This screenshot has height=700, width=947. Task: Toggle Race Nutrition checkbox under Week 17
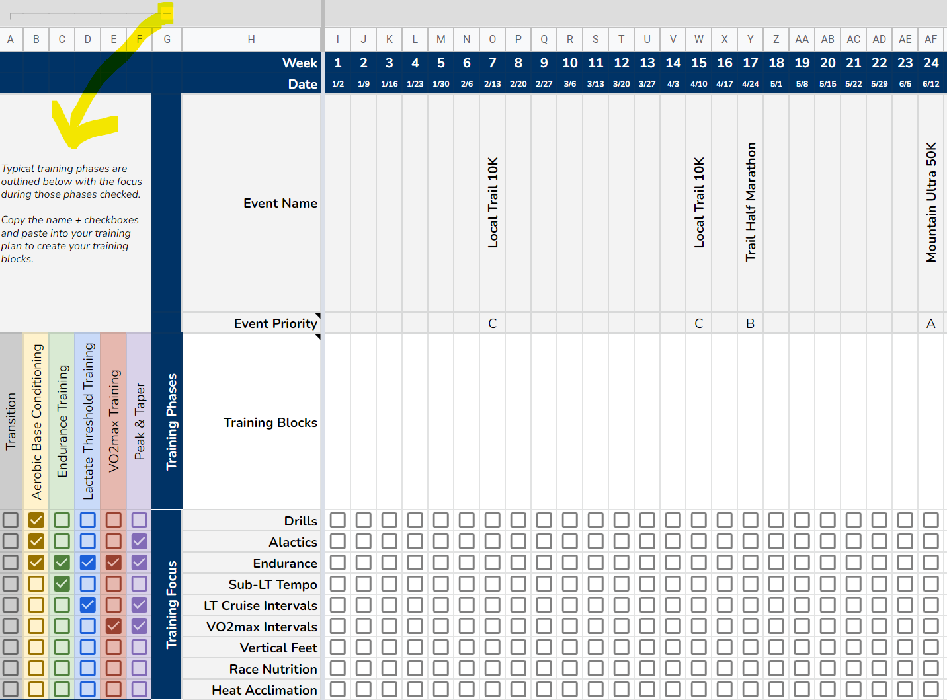[750, 668]
